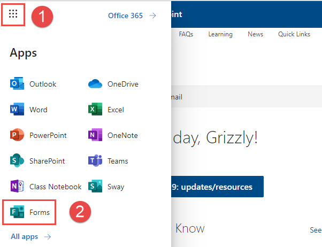Open the Office 365 link

pos(125,16)
